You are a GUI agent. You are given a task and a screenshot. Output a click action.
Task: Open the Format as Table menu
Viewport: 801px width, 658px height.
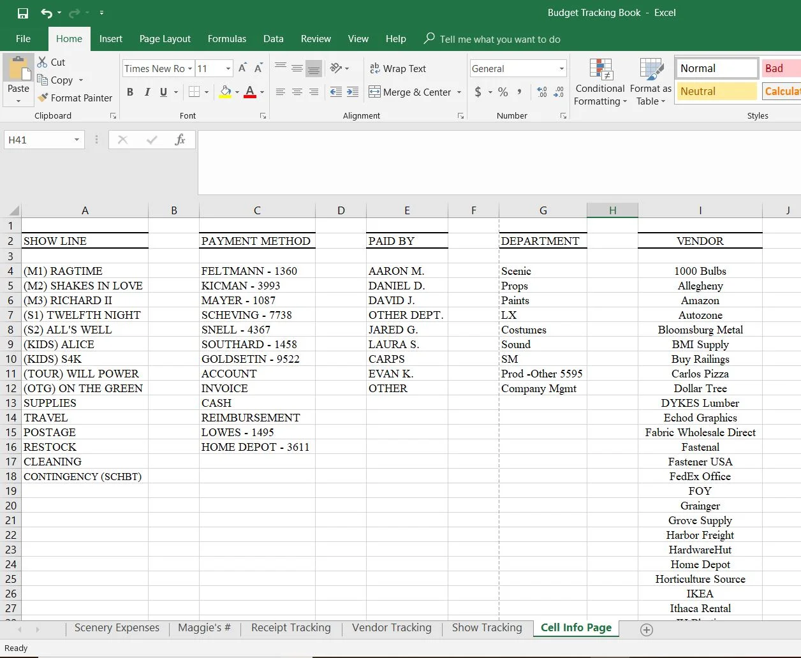tap(650, 82)
